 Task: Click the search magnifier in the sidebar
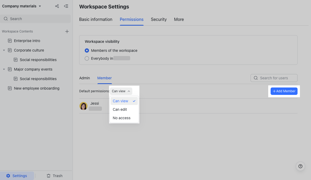coord(6,19)
